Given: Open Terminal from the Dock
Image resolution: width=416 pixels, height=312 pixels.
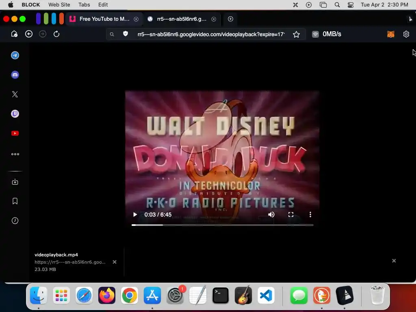Looking at the screenshot, I should [221, 295].
